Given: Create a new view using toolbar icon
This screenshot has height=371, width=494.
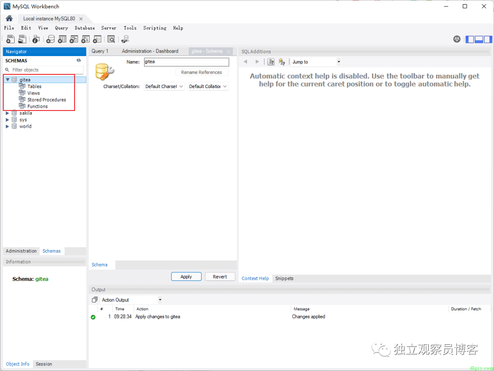Looking at the screenshot, I should pos(74,39).
